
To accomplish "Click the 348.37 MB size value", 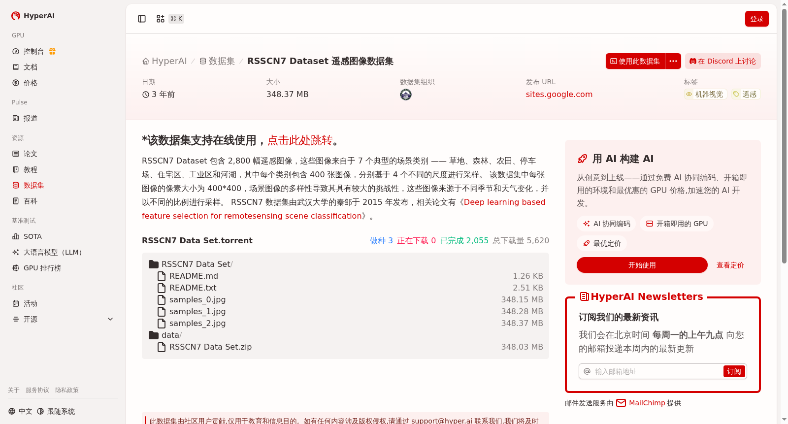I will [x=287, y=94].
